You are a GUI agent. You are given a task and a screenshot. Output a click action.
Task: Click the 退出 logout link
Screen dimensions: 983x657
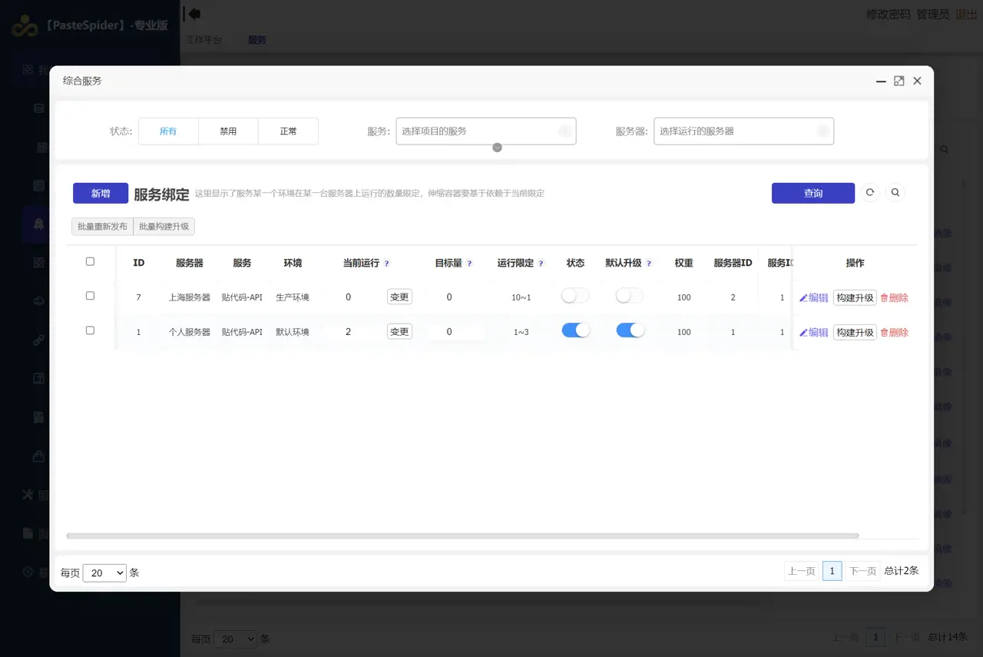pyautogui.click(x=966, y=15)
